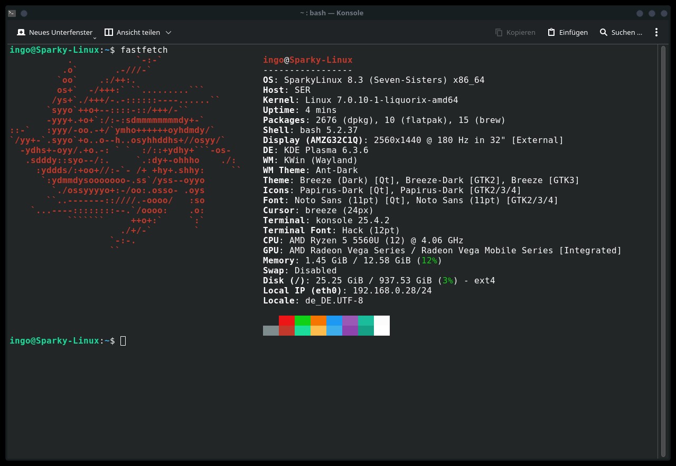
Task: Open the Suchen ... search function
Action: point(621,32)
